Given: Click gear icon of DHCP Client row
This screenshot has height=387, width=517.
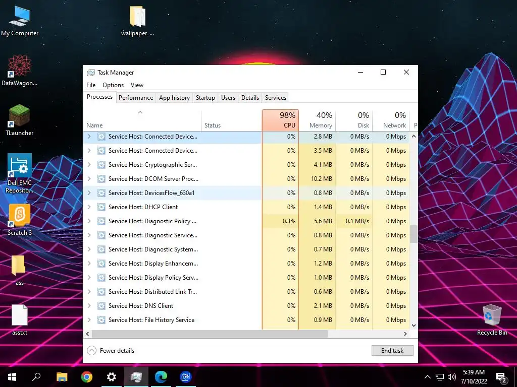Looking at the screenshot, I should point(101,207).
